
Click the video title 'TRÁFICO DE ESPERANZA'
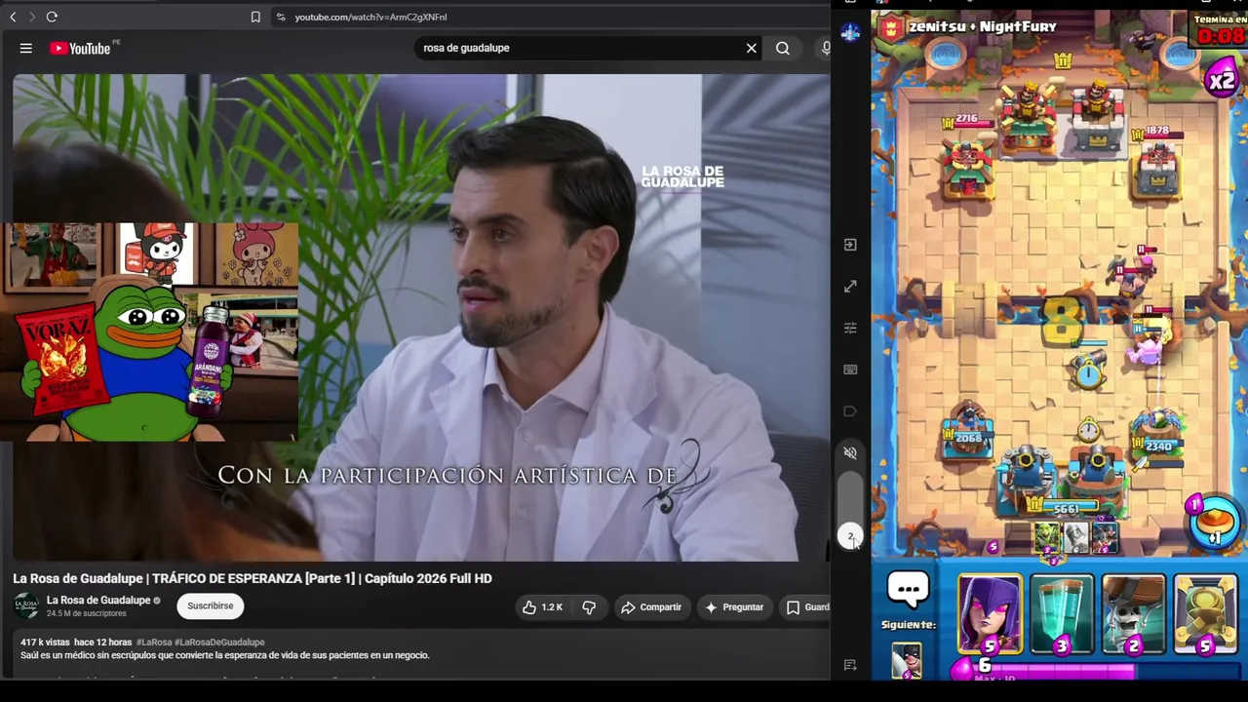(x=253, y=578)
